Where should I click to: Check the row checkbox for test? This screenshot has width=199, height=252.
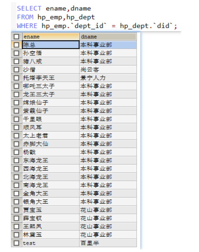click(x=16, y=243)
